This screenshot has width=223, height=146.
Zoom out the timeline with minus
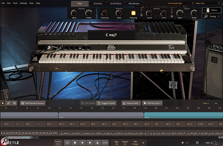[x=220, y=137]
